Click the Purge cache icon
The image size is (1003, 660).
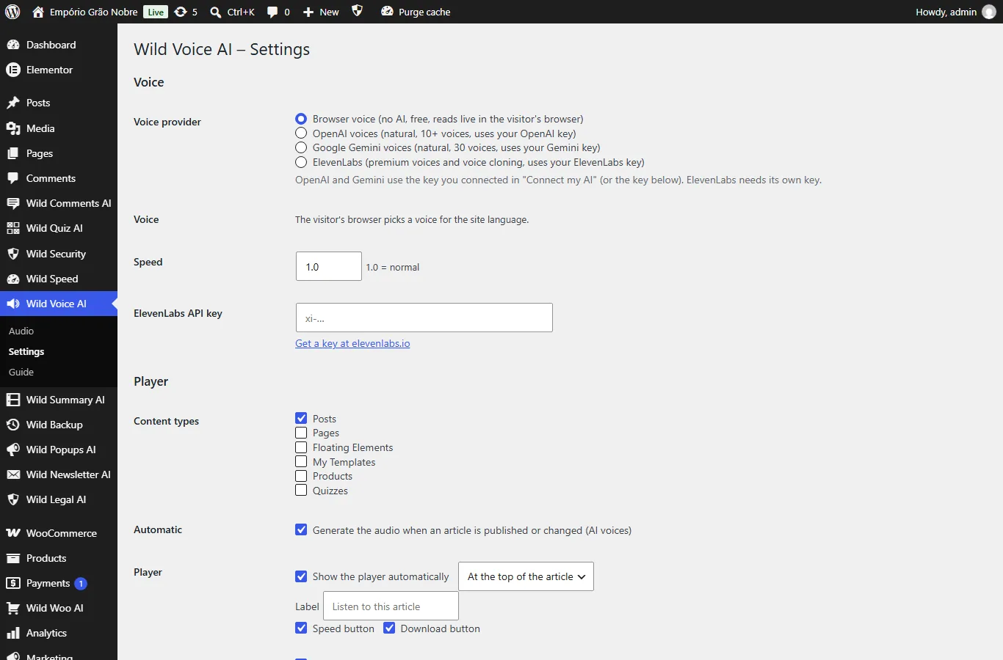387,12
